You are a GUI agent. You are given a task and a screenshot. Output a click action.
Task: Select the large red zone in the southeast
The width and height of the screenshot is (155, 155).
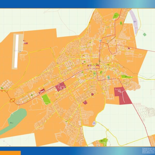[122, 96]
